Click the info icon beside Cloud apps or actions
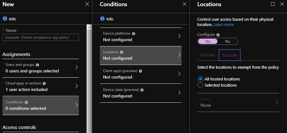287x133 pixels. point(44,84)
